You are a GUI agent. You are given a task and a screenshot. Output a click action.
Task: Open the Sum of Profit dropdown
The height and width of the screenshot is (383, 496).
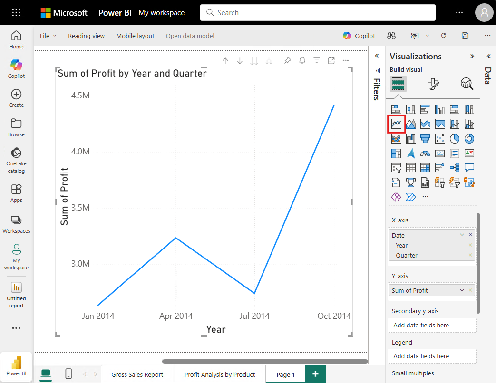coord(461,290)
